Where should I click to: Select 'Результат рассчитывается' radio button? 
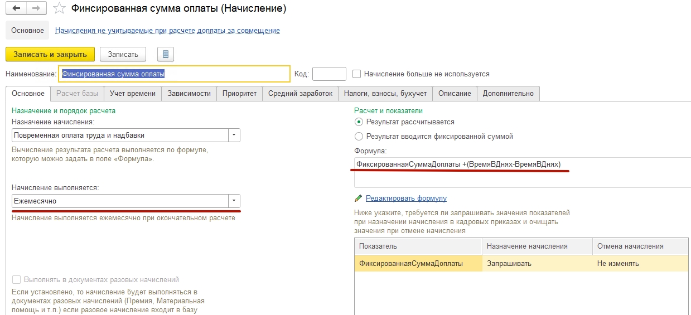(359, 122)
